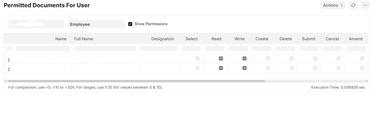Check Select permission in row 1

pos(197,58)
